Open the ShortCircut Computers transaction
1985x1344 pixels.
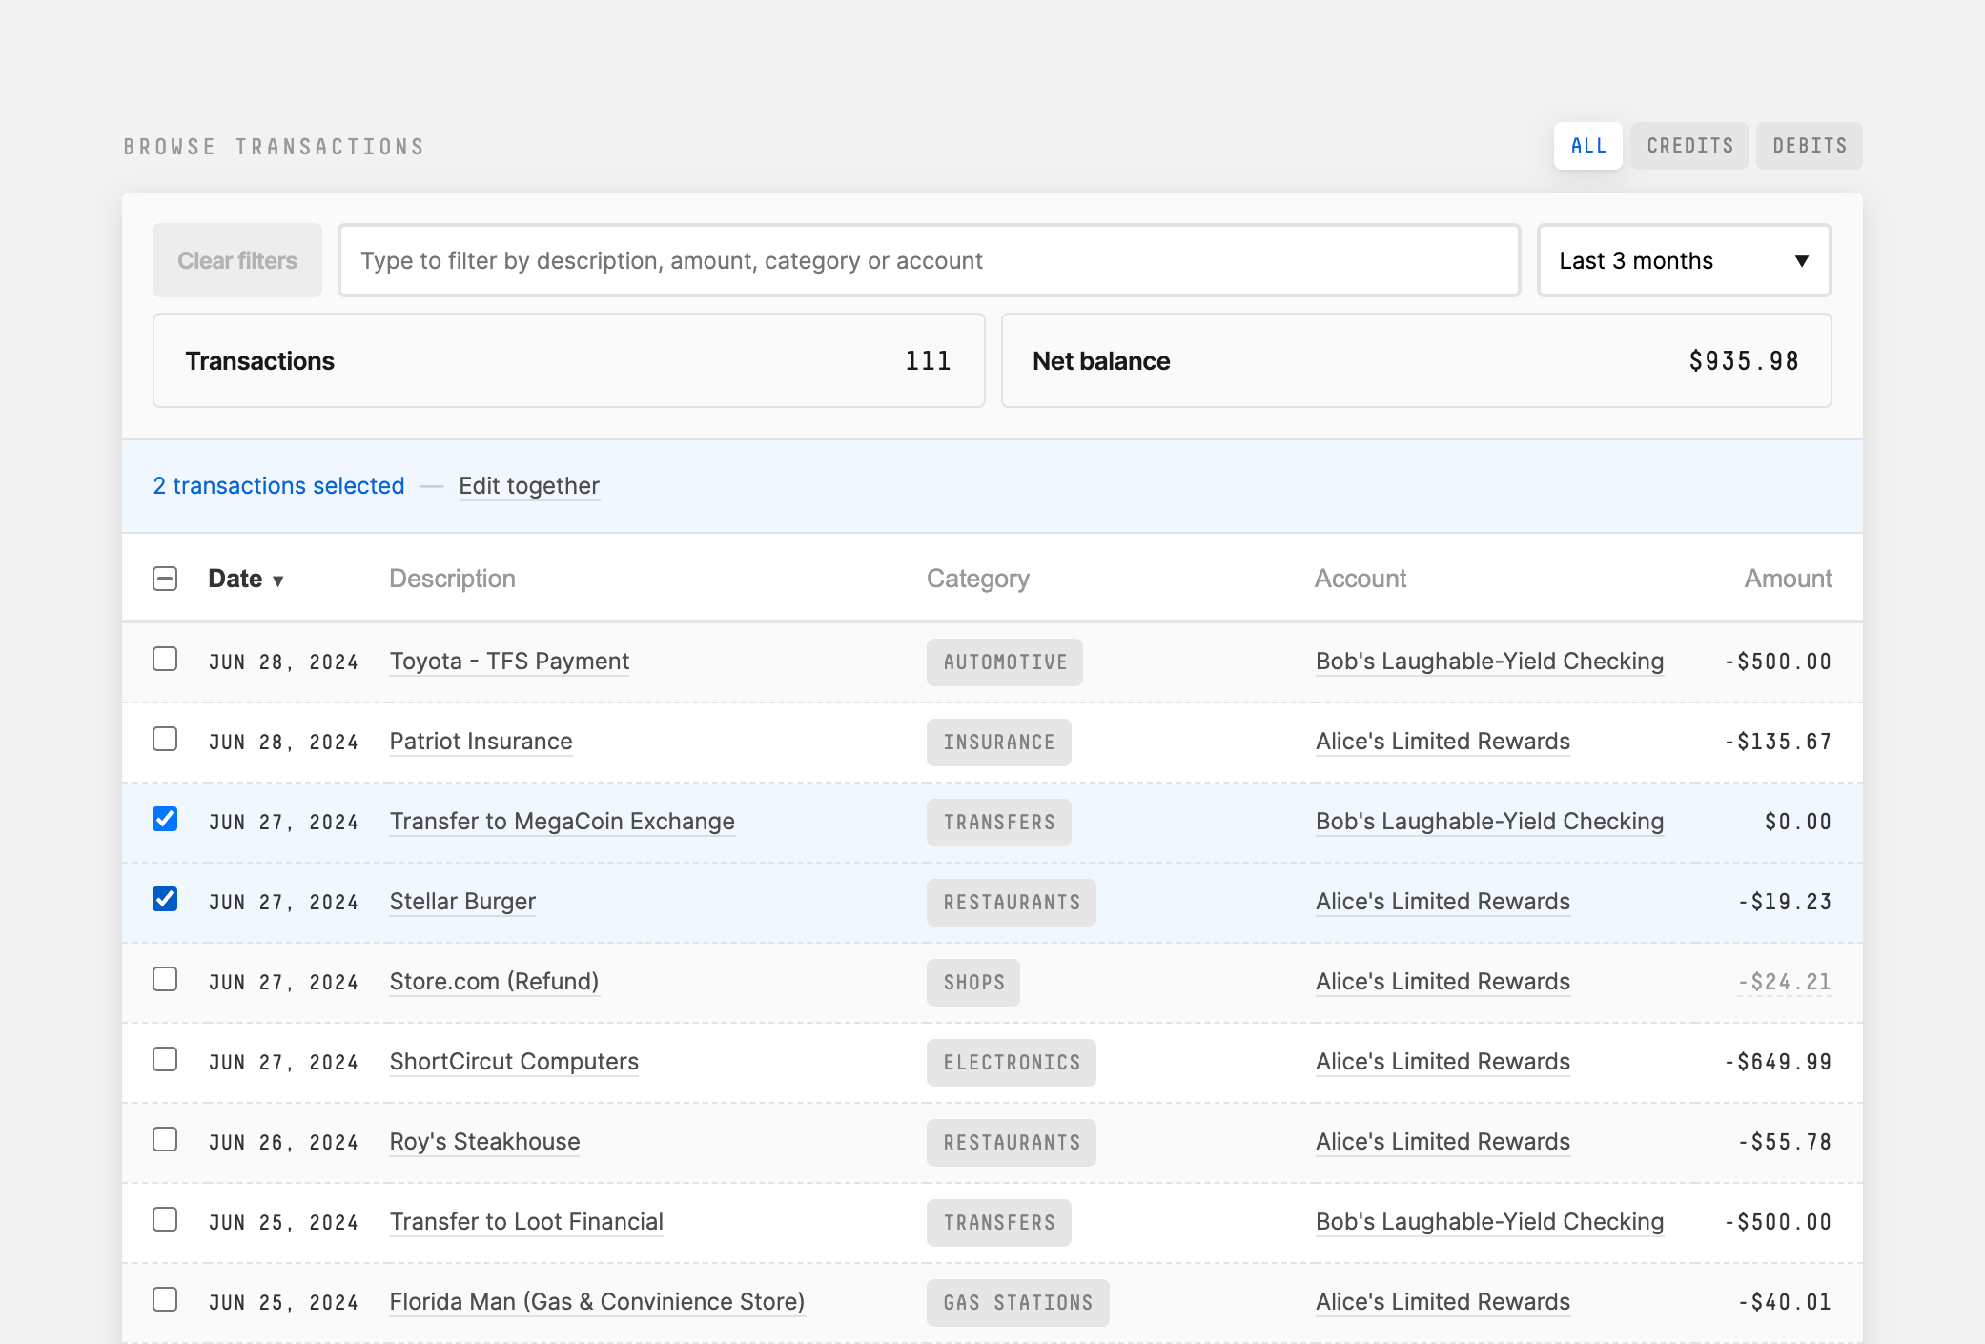click(515, 1062)
